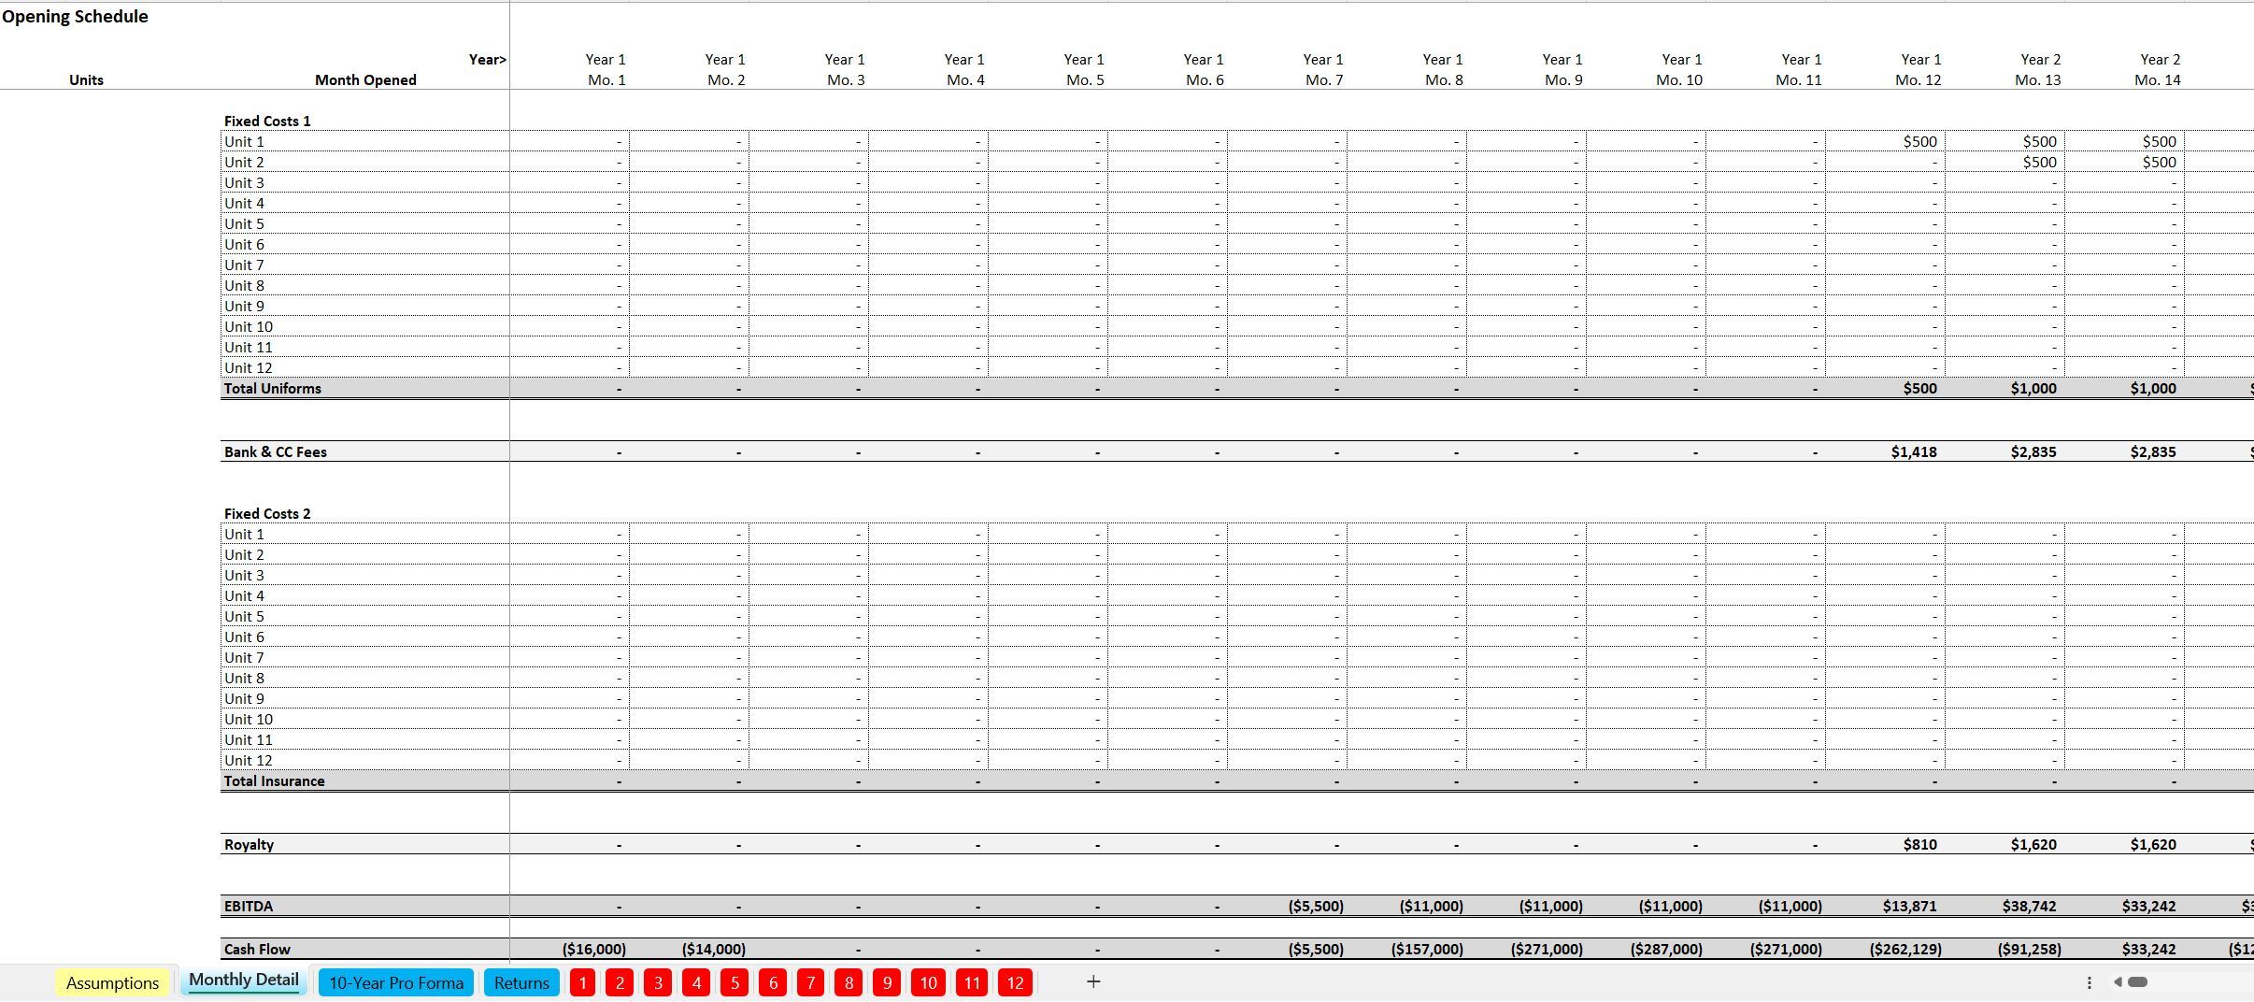The width and height of the screenshot is (2254, 1002).
Task: Select the Fixed Costs 2 heading
Action: [267, 513]
